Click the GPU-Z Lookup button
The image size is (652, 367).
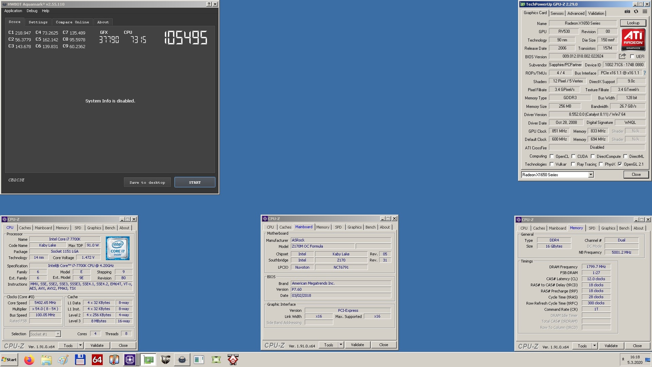tap(633, 23)
